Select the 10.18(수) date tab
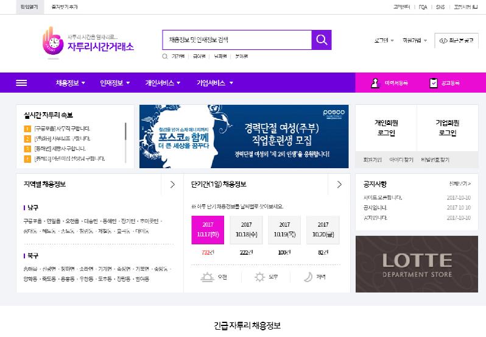 [246, 230]
